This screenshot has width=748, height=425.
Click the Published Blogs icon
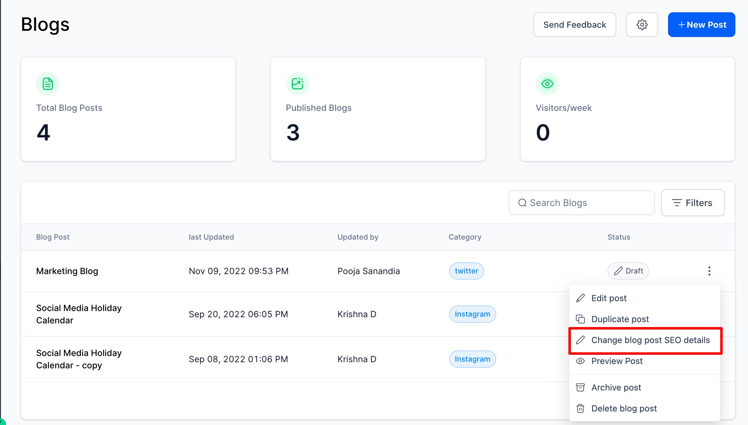[297, 84]
